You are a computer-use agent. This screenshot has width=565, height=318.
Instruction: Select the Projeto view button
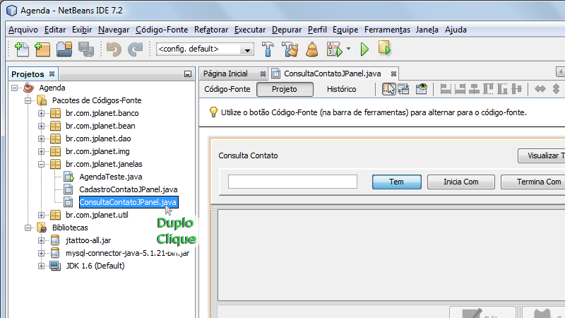[285, 90]
